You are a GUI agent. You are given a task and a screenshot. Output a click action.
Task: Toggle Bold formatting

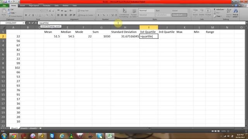tap(26, 15)
